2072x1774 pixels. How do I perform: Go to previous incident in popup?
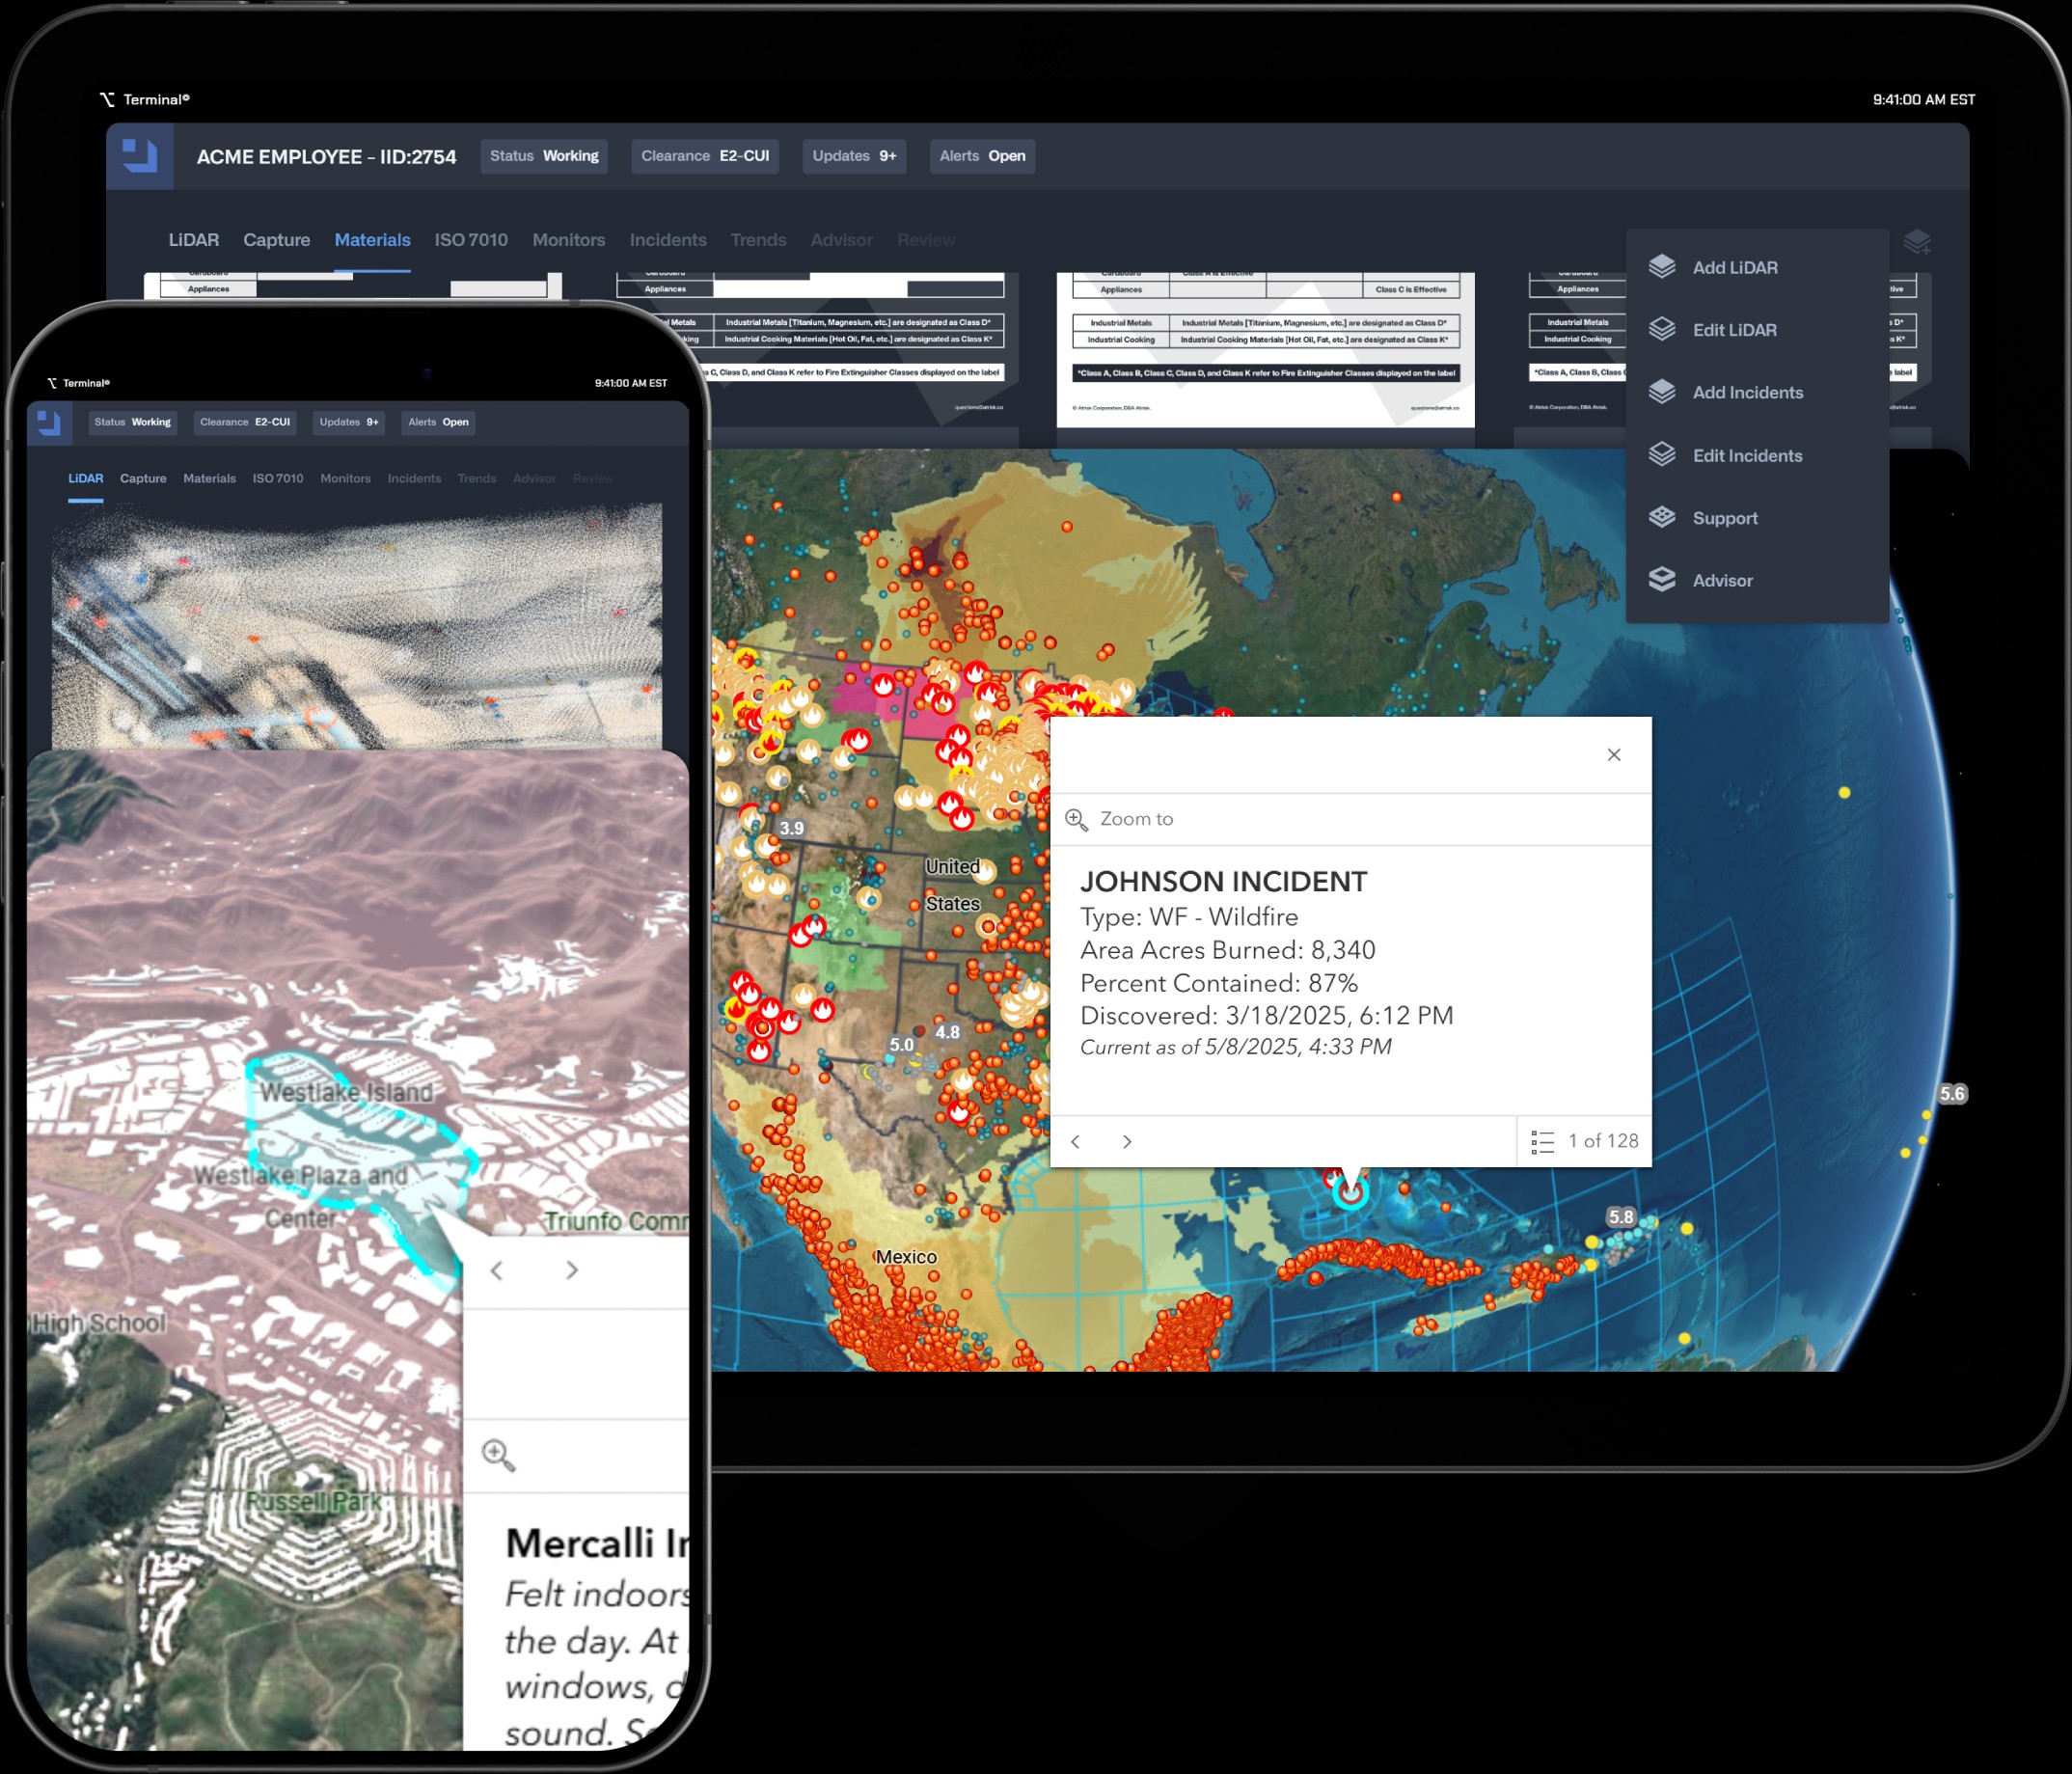pyautogui.click(x=1076, y=1142)
